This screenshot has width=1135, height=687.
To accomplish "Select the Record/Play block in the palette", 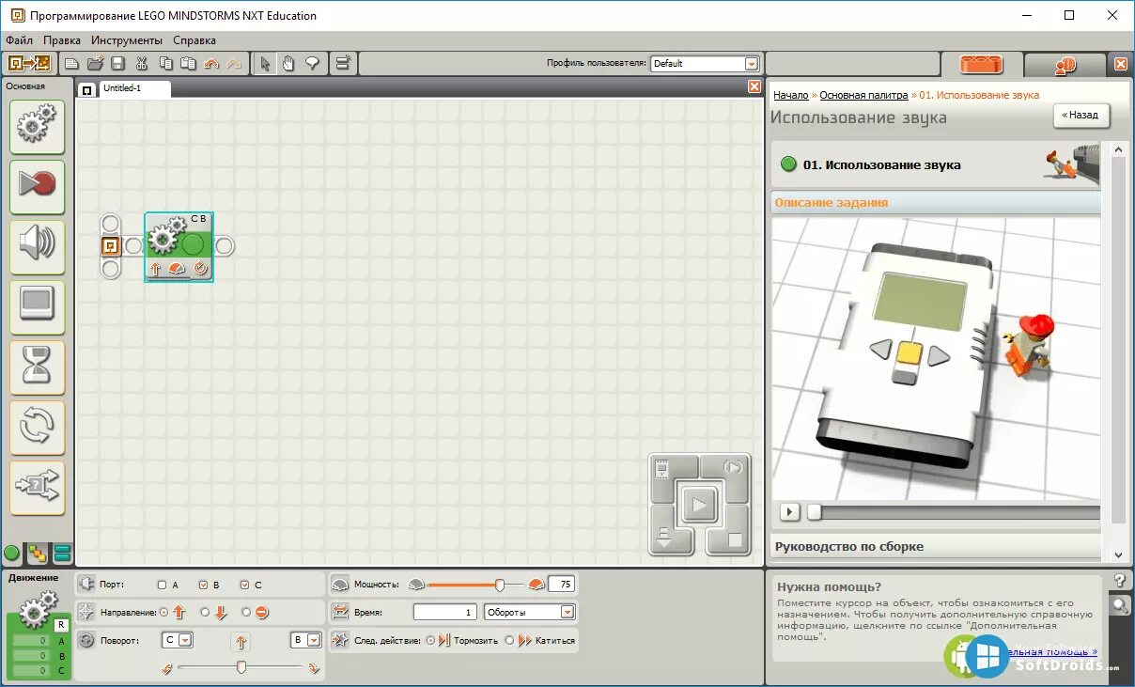I will (38, 186).
